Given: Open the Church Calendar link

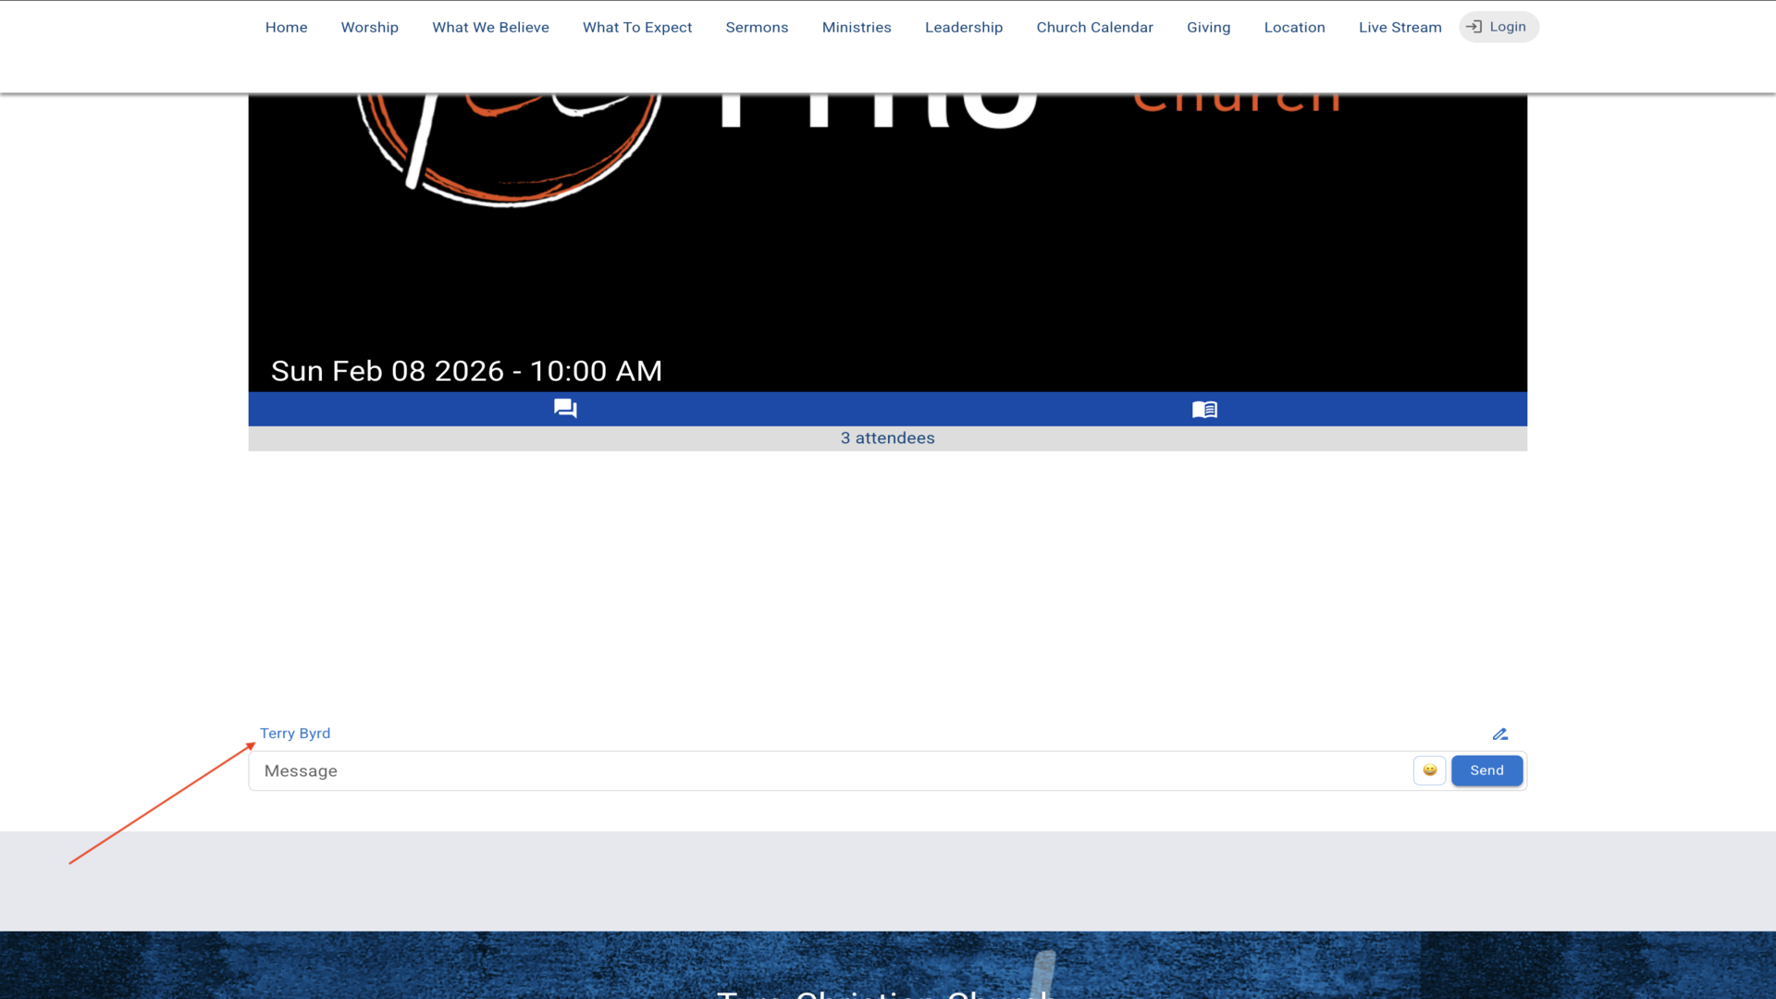Looking at the screenshot, I should [1094, 28].
